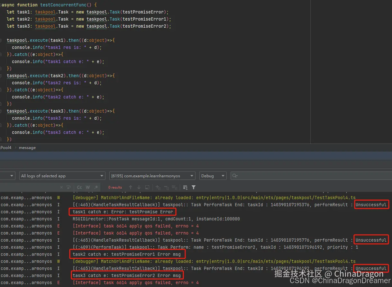This screenshot has width=392, height=287.
Task: Click the log search text field
Action: (29, 187)
